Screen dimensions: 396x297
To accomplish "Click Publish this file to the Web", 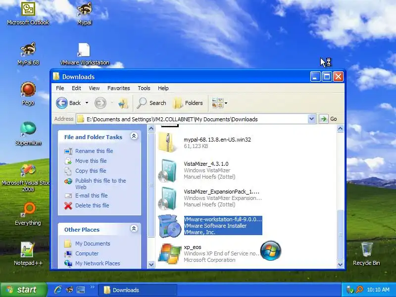I will [x=100, y=184].
